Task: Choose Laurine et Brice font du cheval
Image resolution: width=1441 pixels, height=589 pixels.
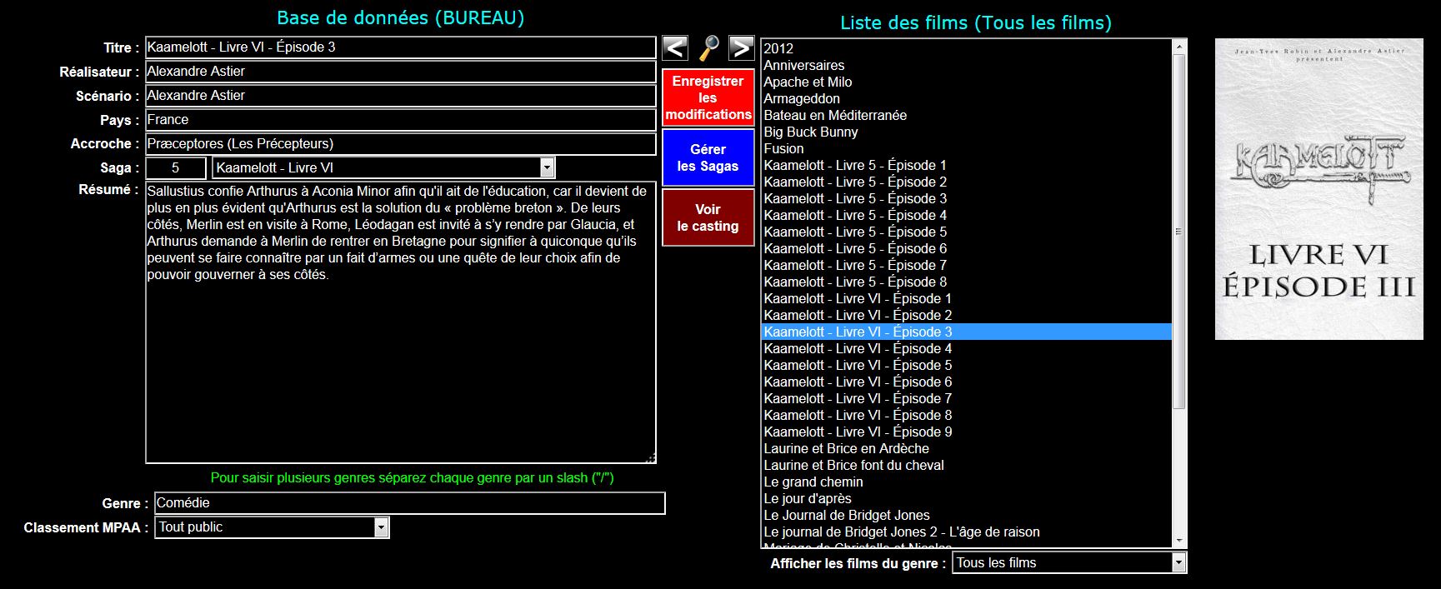Action: 967,465
